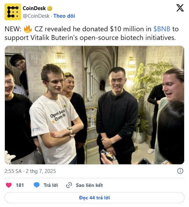Open the CoinDesk display name
189x207 pixels.
tap(34, 8)
